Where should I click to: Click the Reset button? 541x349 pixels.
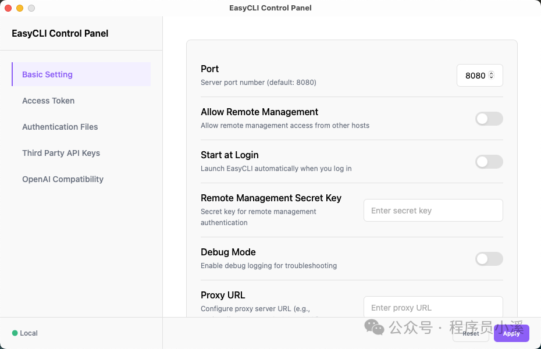[471, 333]
